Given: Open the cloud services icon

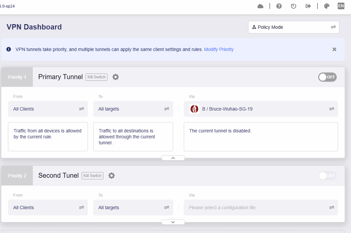Looking at the screenshot, I should pos(260,6).
